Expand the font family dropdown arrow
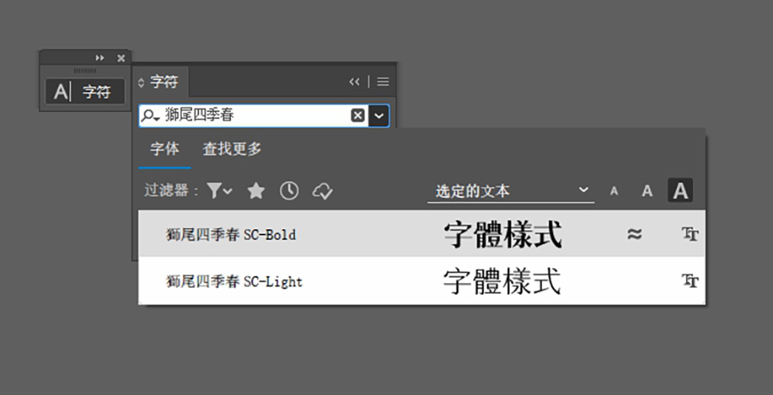 [379, 115]
